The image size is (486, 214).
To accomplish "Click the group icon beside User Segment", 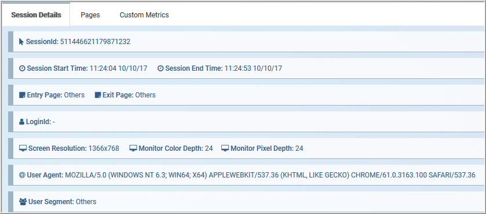I will click(23, 202).
